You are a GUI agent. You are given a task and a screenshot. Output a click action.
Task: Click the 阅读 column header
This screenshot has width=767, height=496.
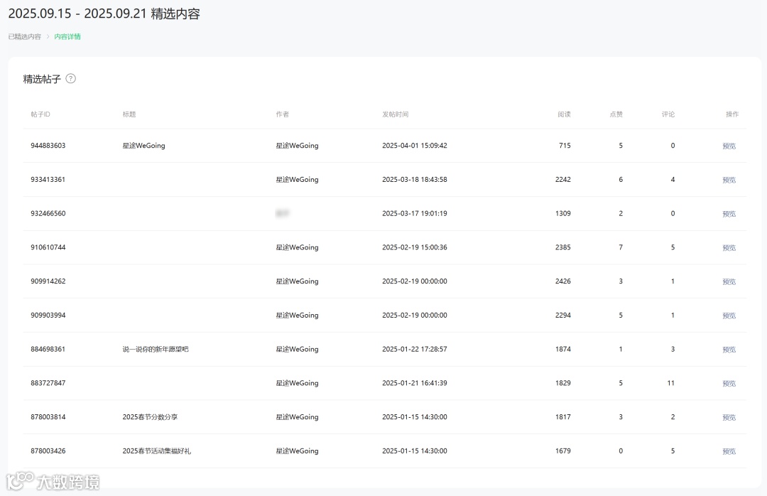pyautogui.click(x=564, y=114)
